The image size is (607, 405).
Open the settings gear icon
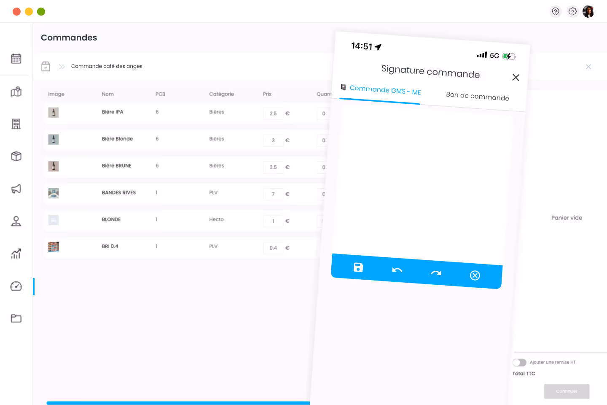[572, 11]
